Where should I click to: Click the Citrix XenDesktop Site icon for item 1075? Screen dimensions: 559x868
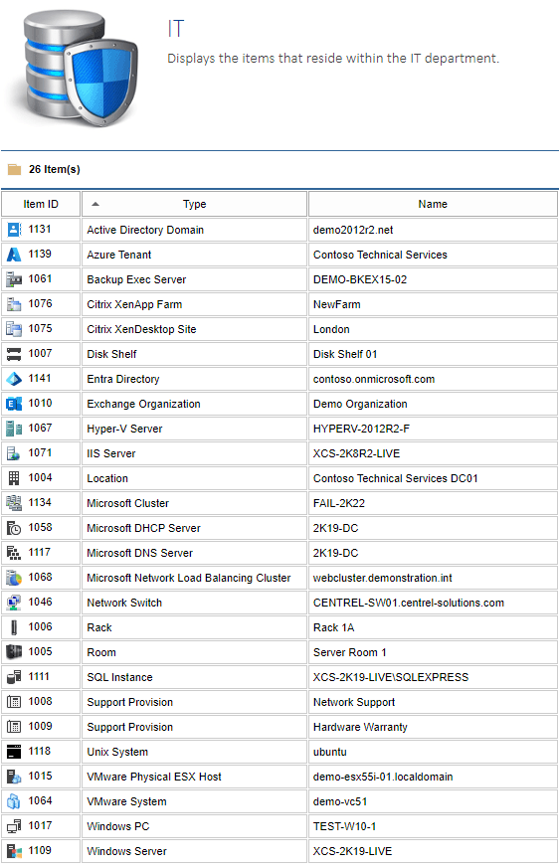(x=14, y=329)
